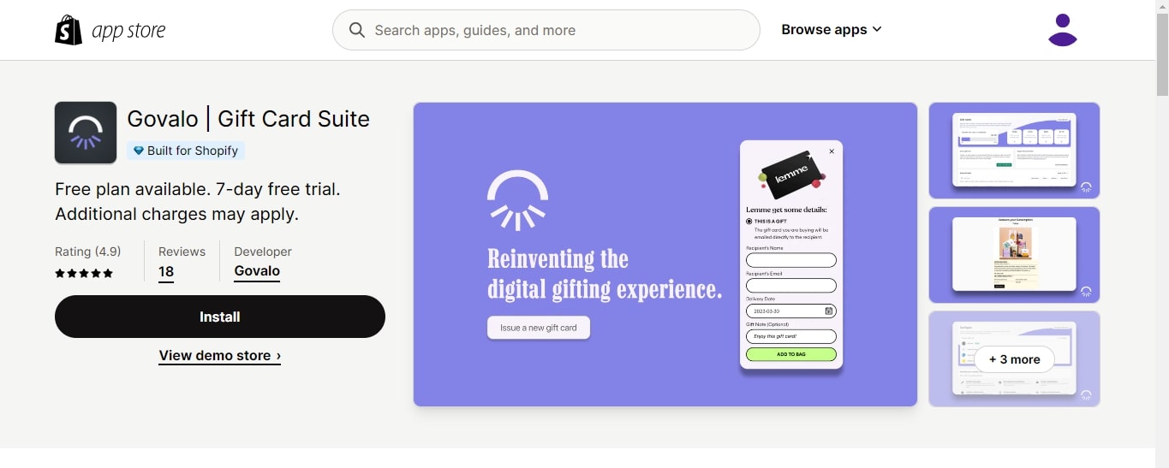Click the Built for Shopify diamond icon
1169x468 pixels.
[x=138, y=151]
